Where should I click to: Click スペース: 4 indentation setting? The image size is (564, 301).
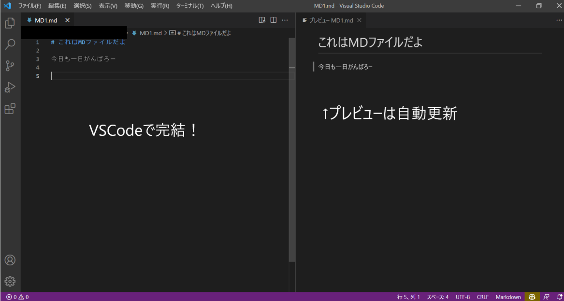[x=438, y=297]
